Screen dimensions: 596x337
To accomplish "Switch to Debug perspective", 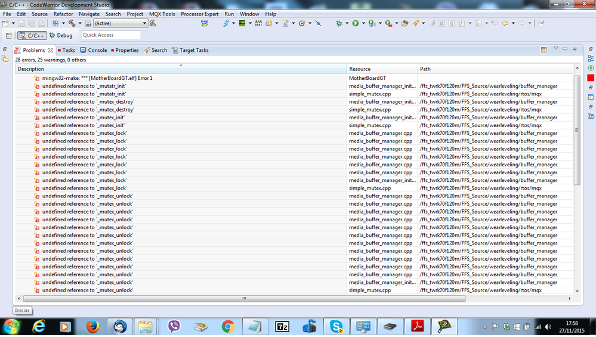I will [x=61, y=35].
